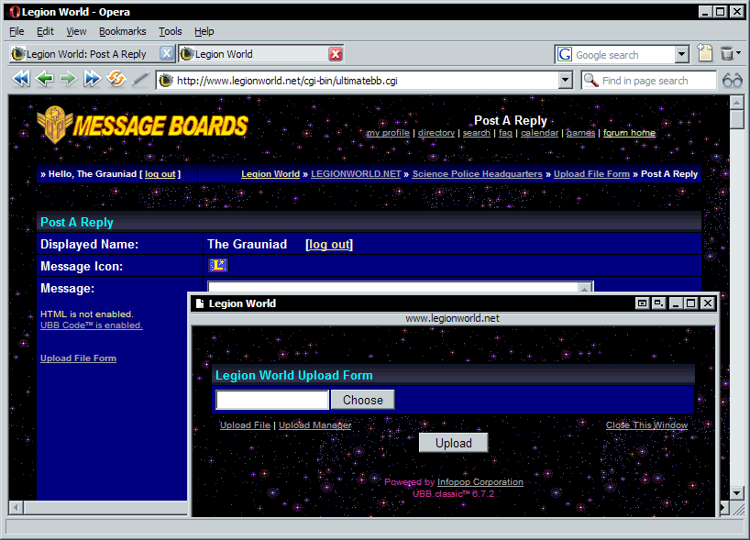Select the L message icon
Screen dimensions: 750x540
[x=218, y=265]
